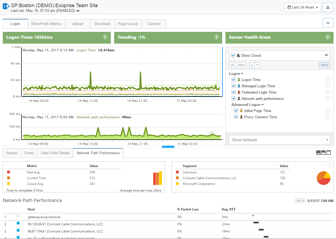
Task: Click the Current Time orange swatch
Action: pyautogui.click(x=9, y=178)
